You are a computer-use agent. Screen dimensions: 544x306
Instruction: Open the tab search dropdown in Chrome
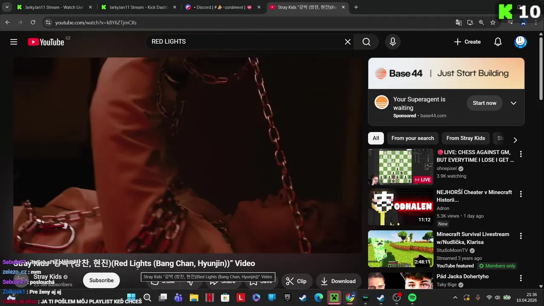[x=7, y=7]
